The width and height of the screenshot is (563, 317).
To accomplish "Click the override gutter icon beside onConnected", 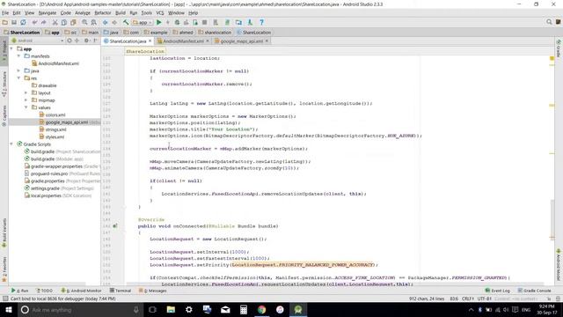I will tap(115, 226).
